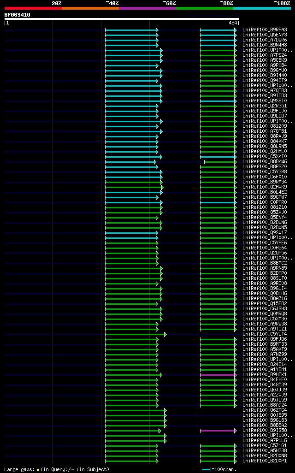
Task: Click UniRef100_C5Y3R8 hit
Action: click(265, 171)
